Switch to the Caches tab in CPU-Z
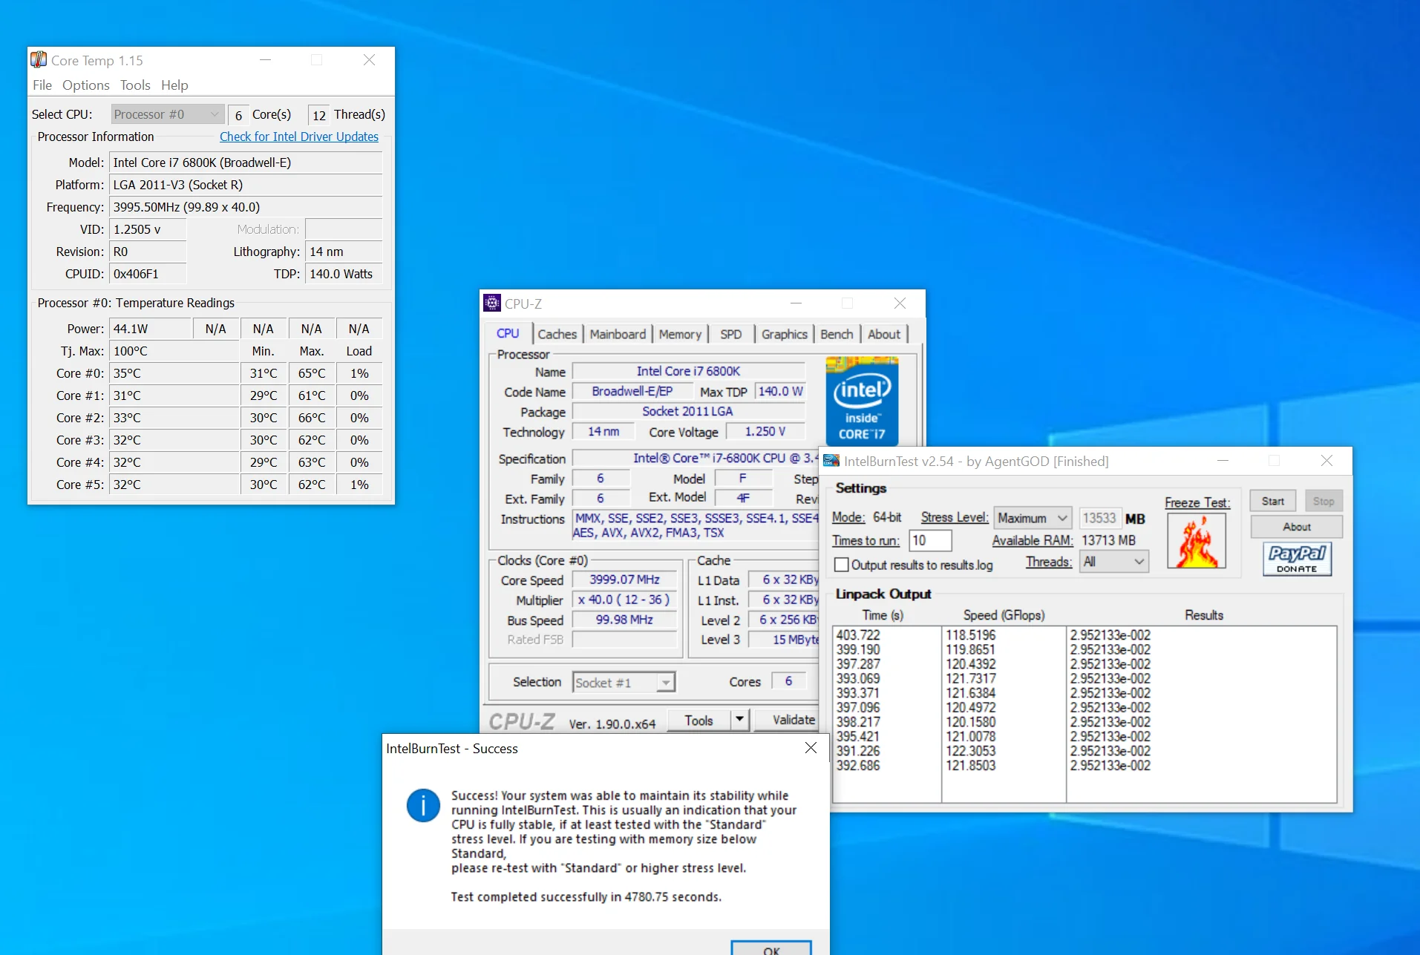Image resolution: width=1420 pixels, height=955 pixels. tap(557, 334)
